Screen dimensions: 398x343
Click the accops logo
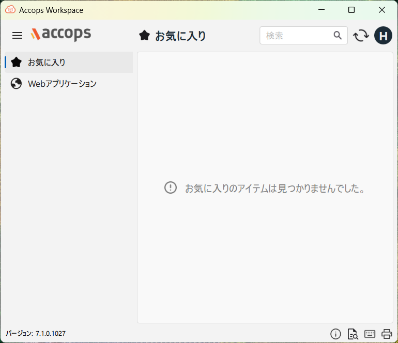tap(61, 34)
